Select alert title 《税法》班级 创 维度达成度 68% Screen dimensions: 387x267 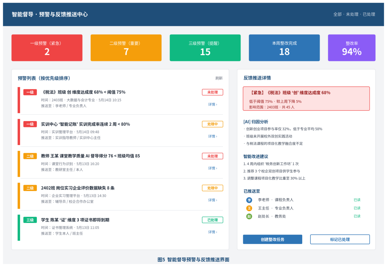coord(83,92)
